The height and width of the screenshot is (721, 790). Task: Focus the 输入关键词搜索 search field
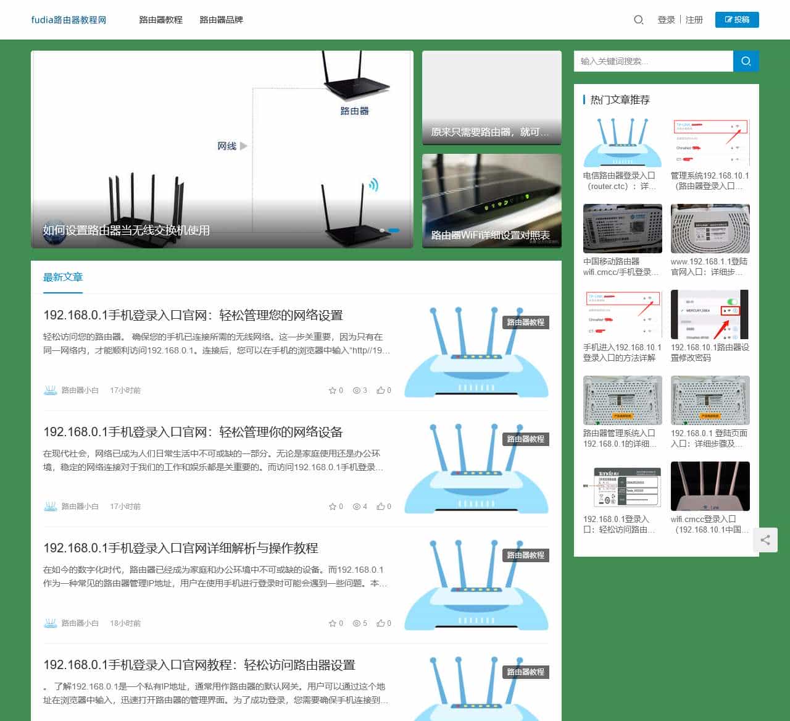point(654,61)
